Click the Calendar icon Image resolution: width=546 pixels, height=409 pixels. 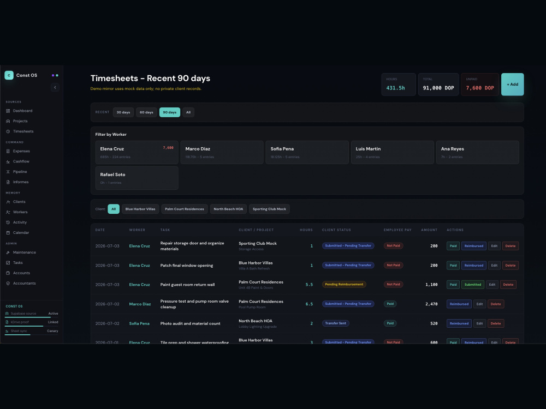8,233
